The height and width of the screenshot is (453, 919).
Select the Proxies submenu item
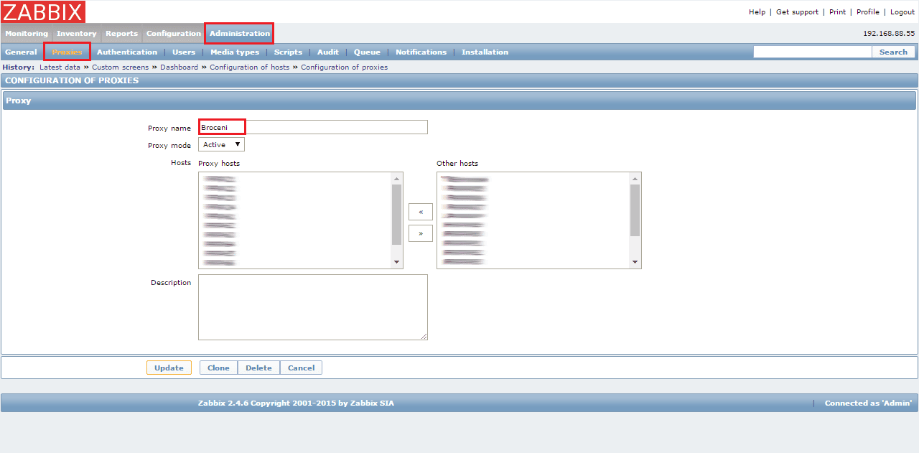[x=67, y=52]
